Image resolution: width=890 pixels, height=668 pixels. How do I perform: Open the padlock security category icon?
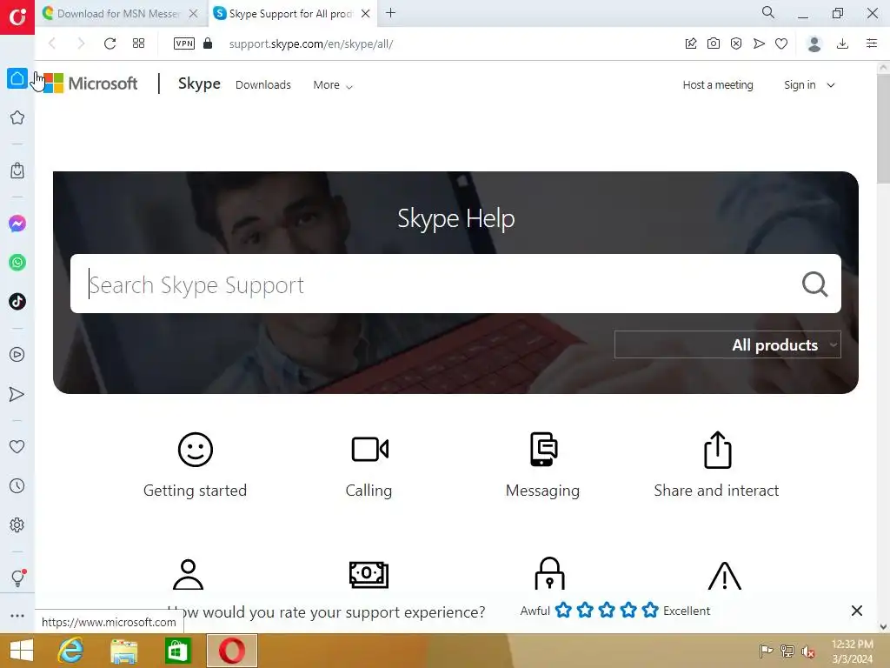click(549, 574)
